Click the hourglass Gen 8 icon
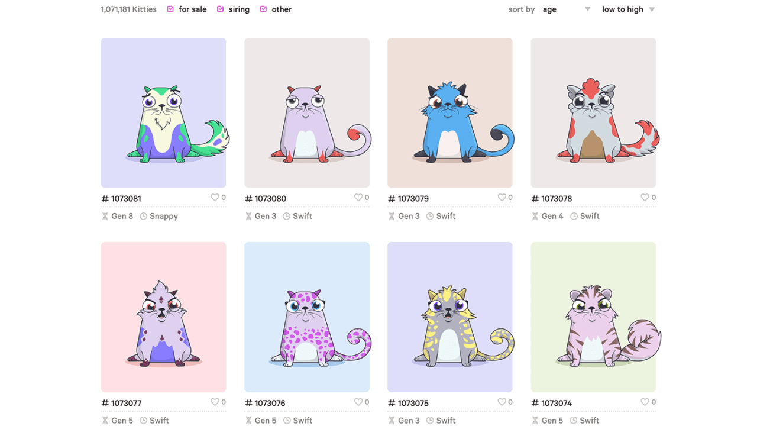The height and width of the screenshot is (426, 757). coord(105,217)
